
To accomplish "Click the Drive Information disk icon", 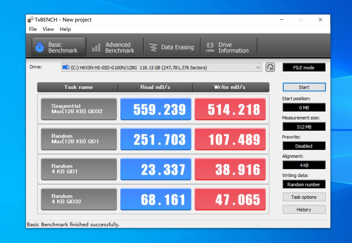I will click(210, 47).
